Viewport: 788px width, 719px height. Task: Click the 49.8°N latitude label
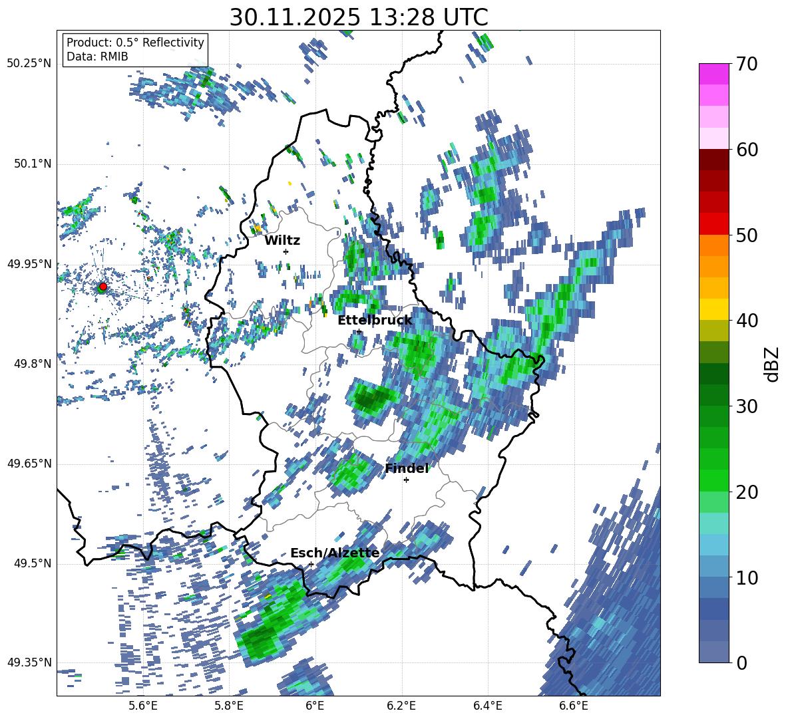(32, 364)
